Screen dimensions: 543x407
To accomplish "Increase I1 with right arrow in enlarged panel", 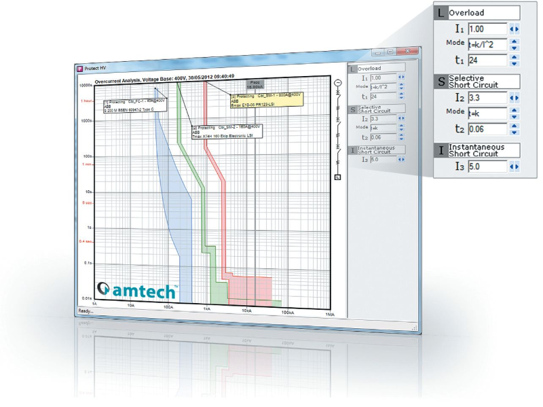I will (518, 29).
